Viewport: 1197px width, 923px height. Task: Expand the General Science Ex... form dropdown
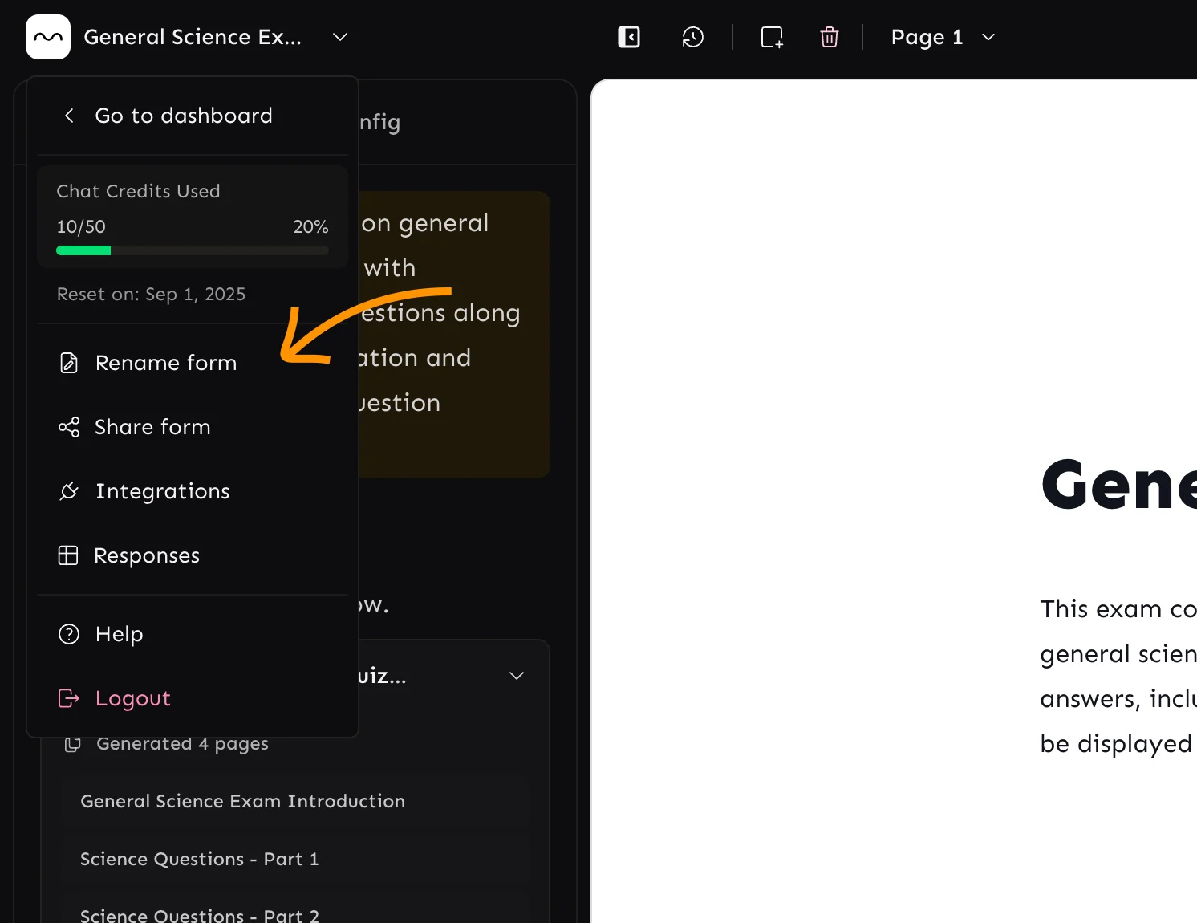coord(340,37)
